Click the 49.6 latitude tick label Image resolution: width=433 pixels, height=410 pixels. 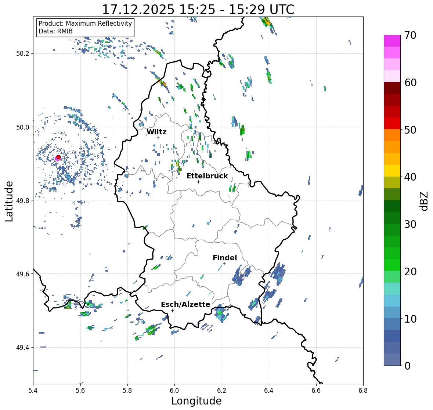click(23, 274)
